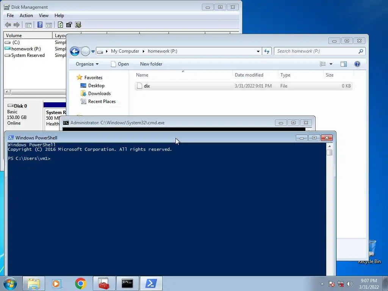This screenshot has height=291, width=388.
Task: Click the Forward arrow in Disk Management toolbar
Action: click(17, 25)
